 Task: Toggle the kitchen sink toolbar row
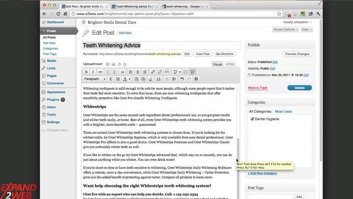coord(192,72)
